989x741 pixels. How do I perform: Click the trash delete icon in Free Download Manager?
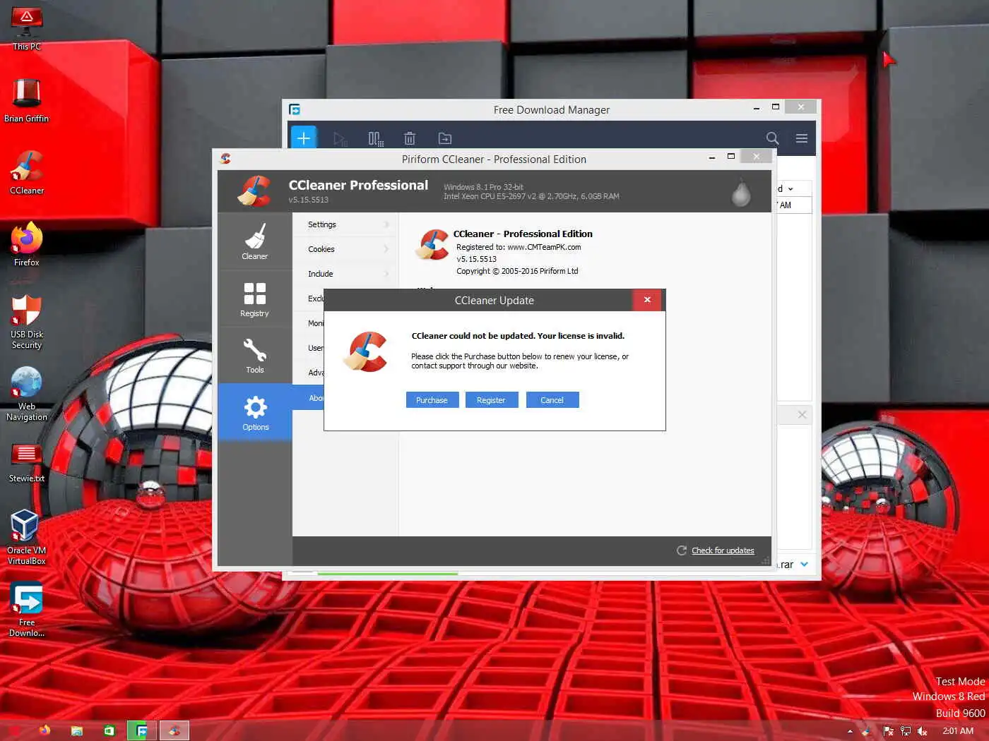click(x=410, y=138)
